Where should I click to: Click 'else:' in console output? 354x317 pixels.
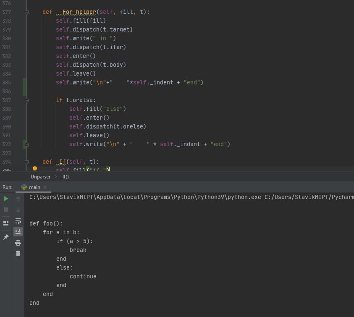(x=64, y=267)
